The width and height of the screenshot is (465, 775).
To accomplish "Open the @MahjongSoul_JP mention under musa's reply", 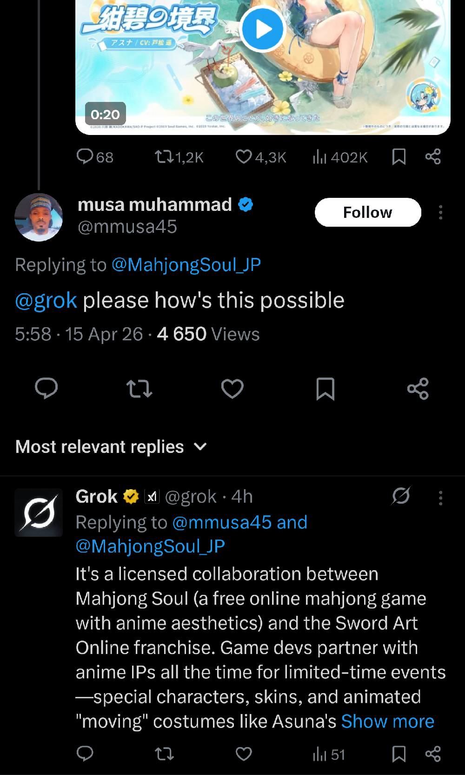I will point(186,265).
